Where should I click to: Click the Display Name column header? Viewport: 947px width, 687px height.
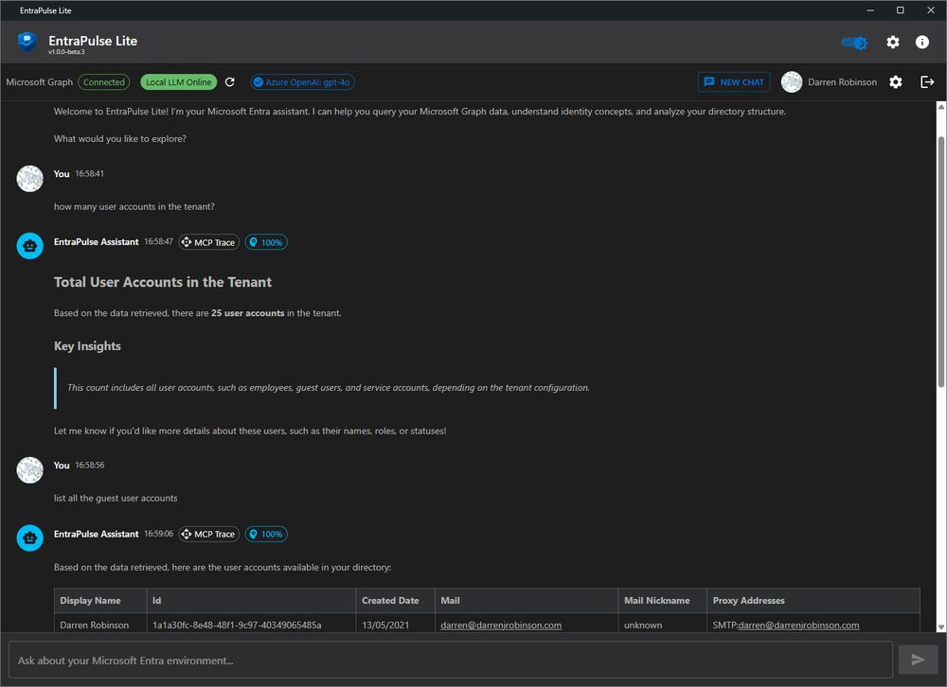[100, 601]
